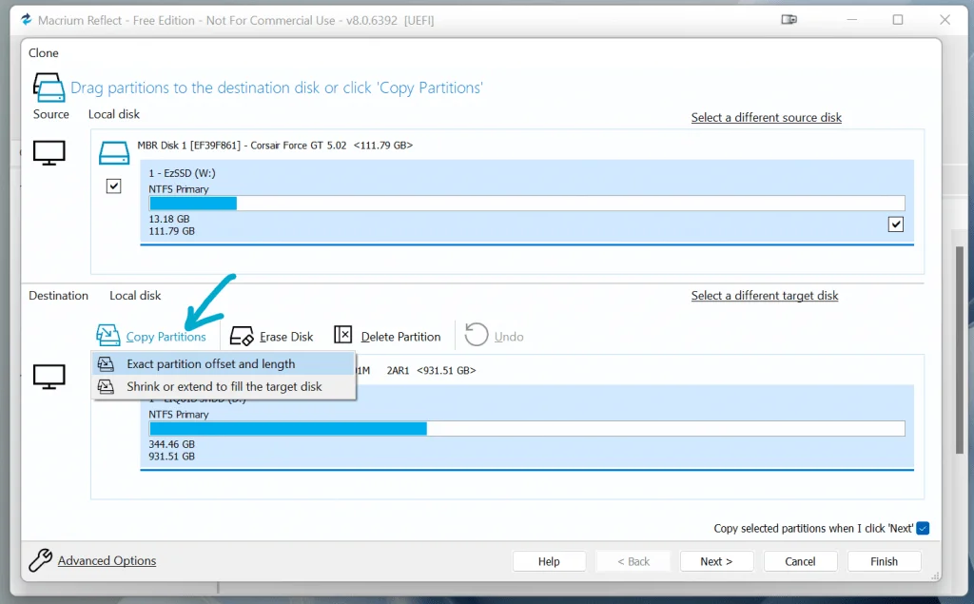
Task: Click the Finish button
Action: coord(884,561)
